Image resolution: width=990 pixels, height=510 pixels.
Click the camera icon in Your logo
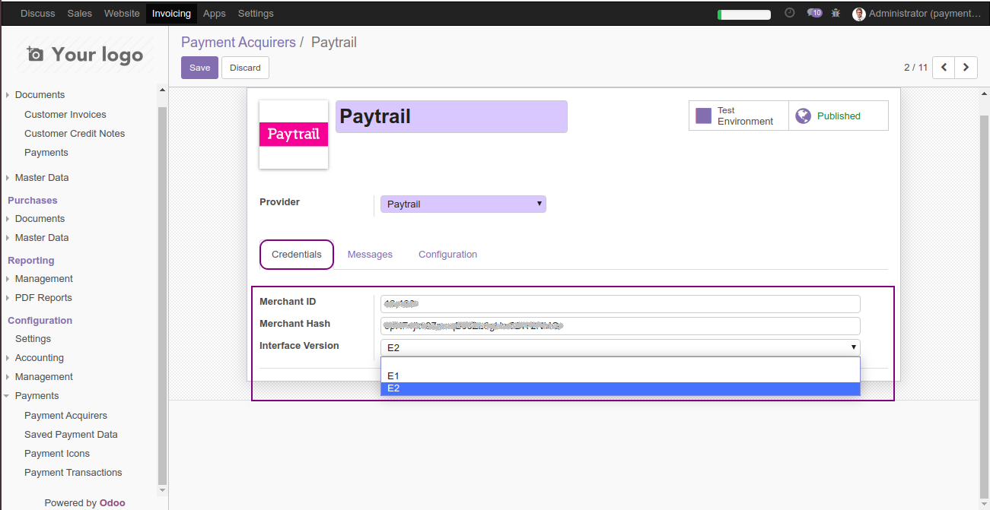click(35, 54)
